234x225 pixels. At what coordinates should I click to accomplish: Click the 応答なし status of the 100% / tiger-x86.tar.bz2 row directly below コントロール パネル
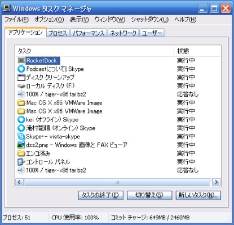(x=188, y=170)
